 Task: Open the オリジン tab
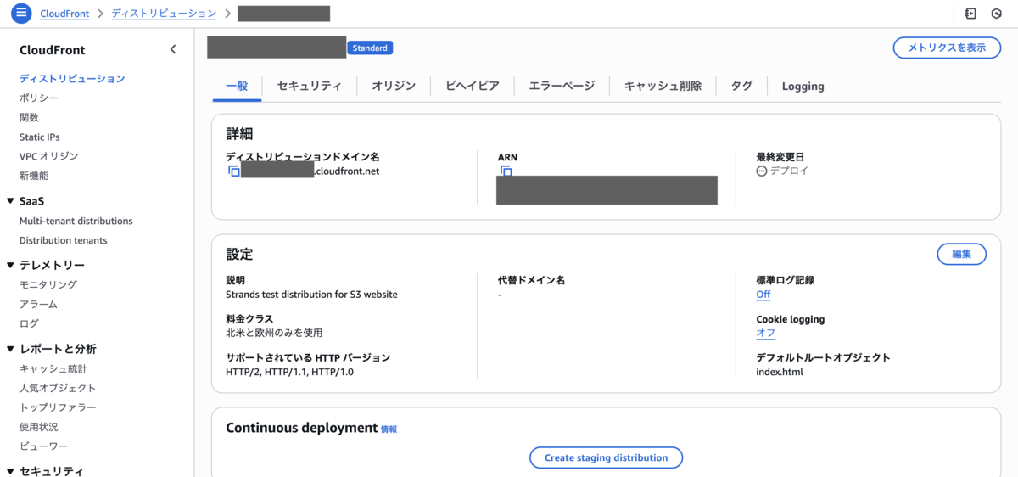pyautogui.click(x=394, y=86)
